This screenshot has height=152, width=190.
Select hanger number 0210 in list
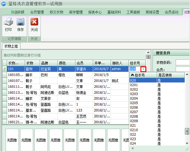[157, 130]
